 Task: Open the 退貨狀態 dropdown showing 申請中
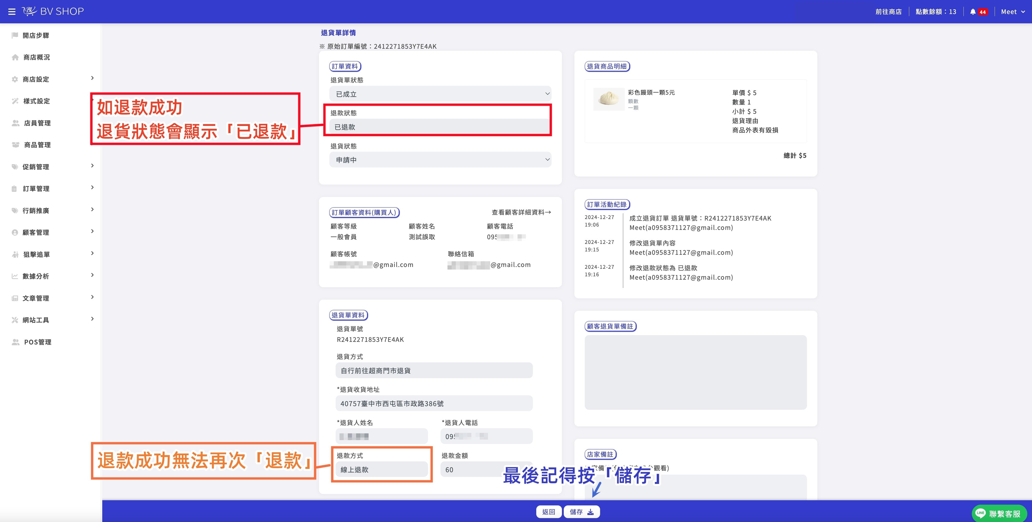tap(440, 160)
